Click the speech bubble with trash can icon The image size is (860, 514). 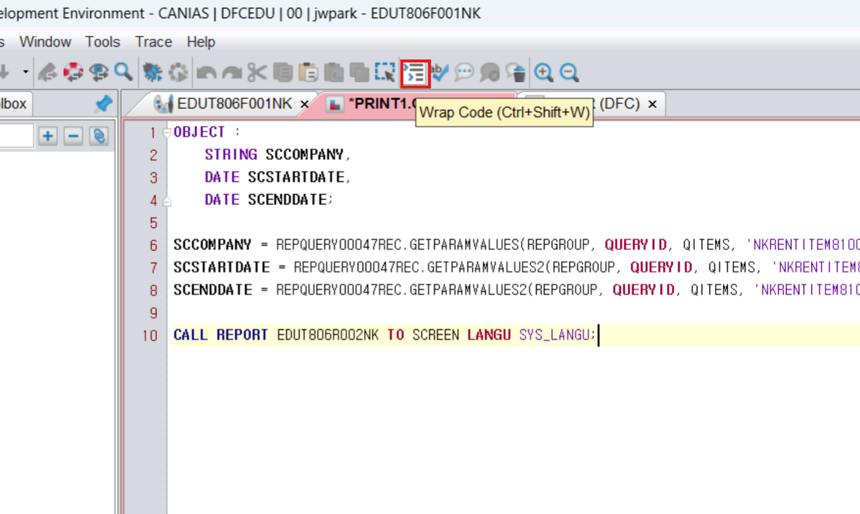pyautogui.click(x=516, y=73)
